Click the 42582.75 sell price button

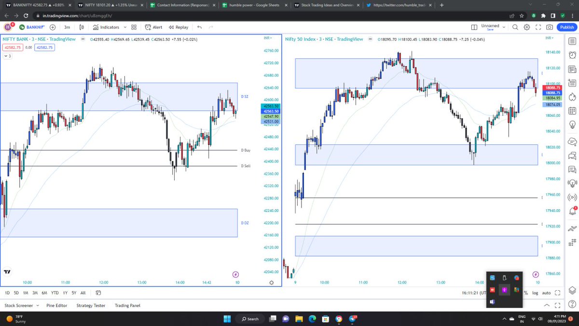click(x=12, y=47)
